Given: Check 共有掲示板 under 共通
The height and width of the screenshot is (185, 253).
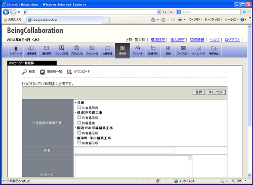Looking at the screenshot, I should 79,107.
